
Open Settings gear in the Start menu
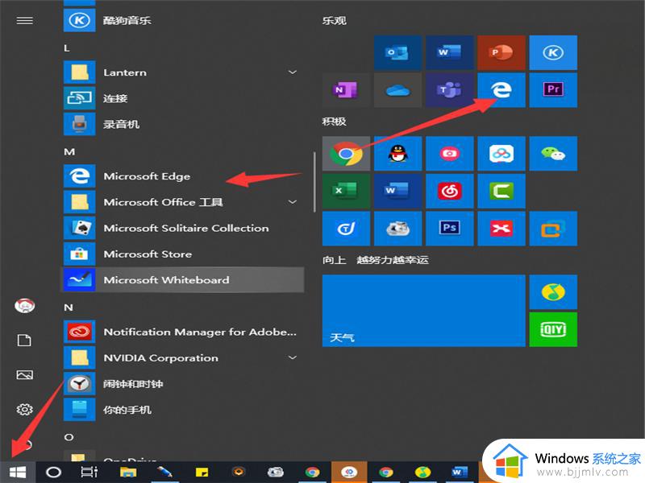coord(25,409)
